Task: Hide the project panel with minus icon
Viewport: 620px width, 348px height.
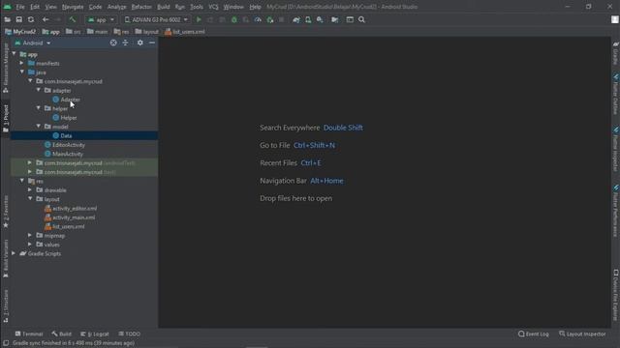Action: coord(152,43)
